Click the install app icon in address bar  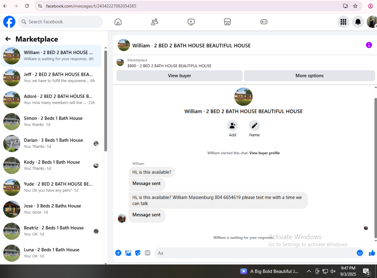coord(346,6)
